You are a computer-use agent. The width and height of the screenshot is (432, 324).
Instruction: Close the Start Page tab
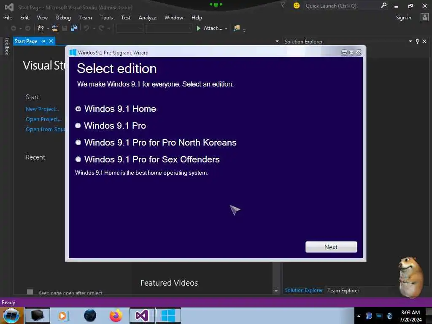tap(51, 41)
